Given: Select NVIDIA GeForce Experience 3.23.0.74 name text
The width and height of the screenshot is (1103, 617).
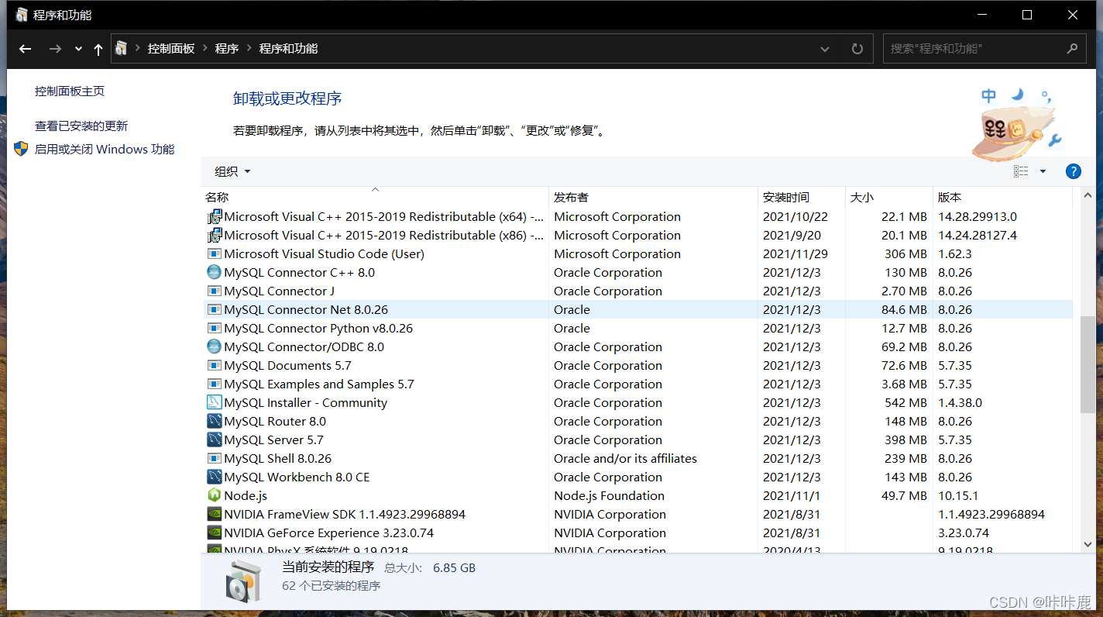Looking at the screenshot, I should point(328,533).
